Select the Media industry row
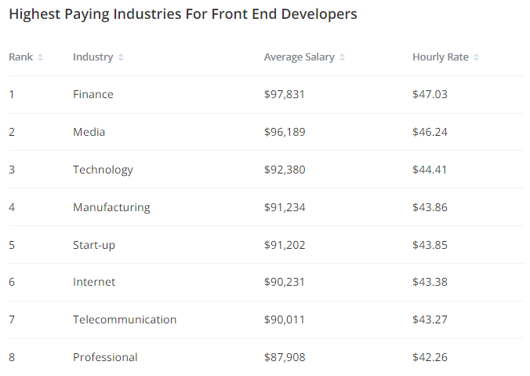 coord(89,132)
